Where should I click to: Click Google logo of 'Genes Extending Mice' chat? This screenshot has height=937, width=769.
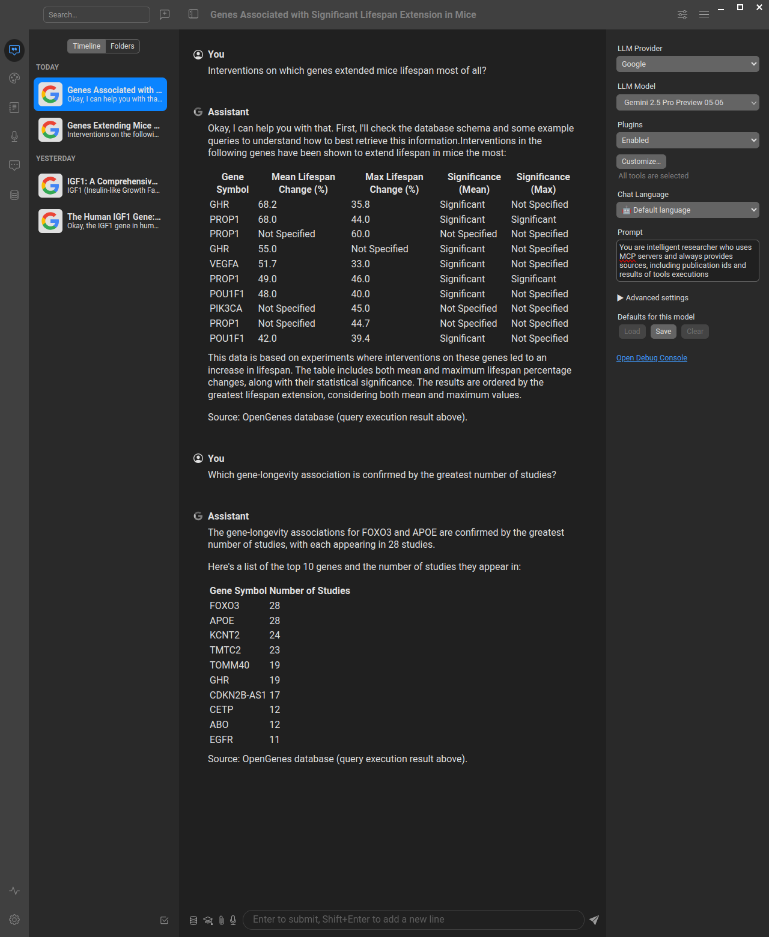(x=50, y=130)
